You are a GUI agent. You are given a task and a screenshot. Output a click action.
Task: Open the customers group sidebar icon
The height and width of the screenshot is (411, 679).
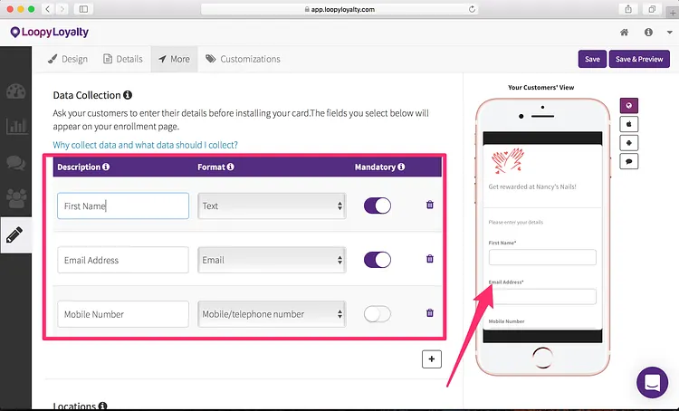point(16,198)
